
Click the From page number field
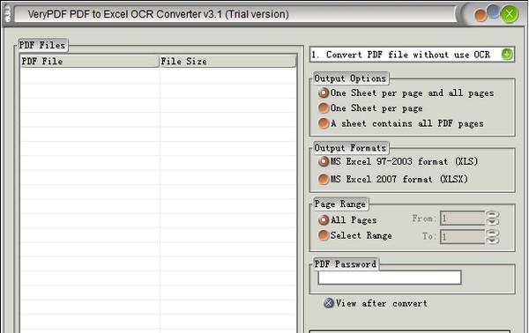[463, 218]
